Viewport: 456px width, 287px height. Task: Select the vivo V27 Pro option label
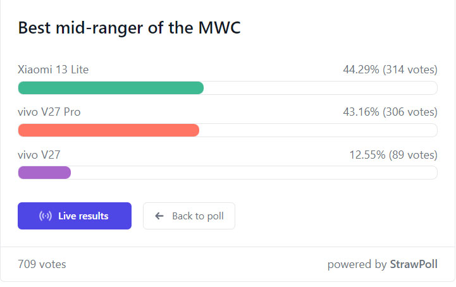49,112
